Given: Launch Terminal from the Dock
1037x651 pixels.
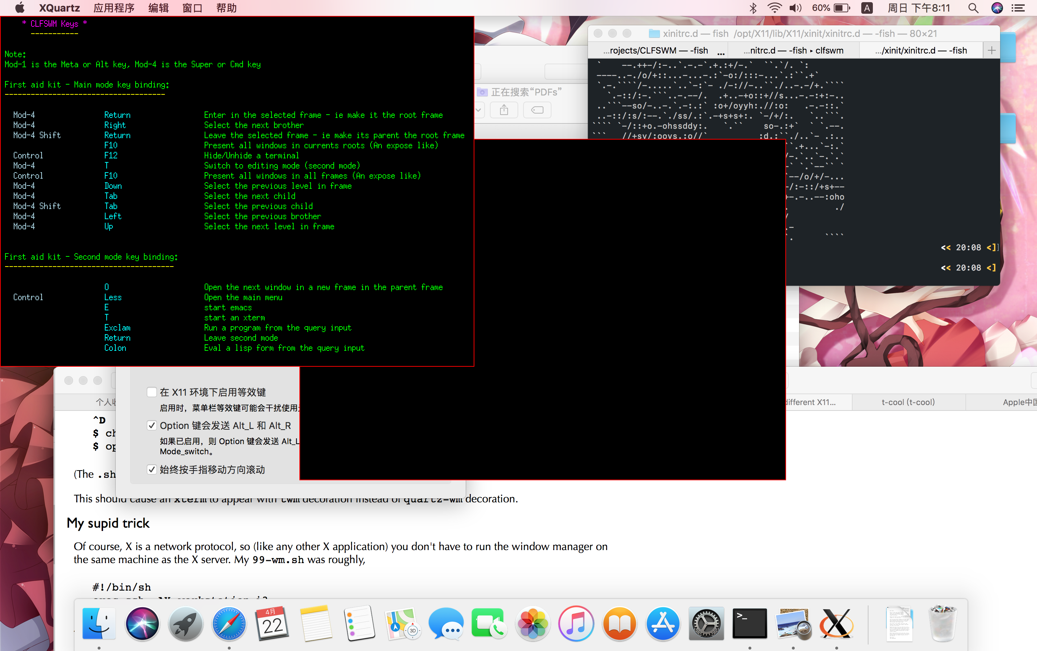Looking at the screenshot, I should (x=750, y=623).
